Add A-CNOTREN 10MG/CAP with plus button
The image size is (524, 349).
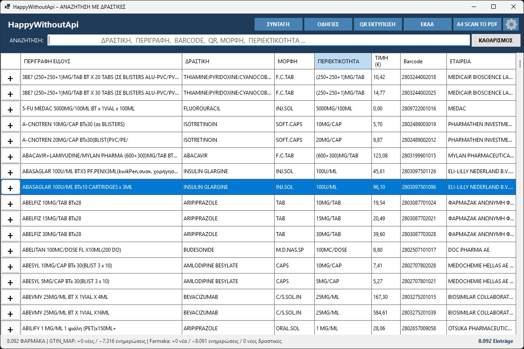tap(10, 124)
